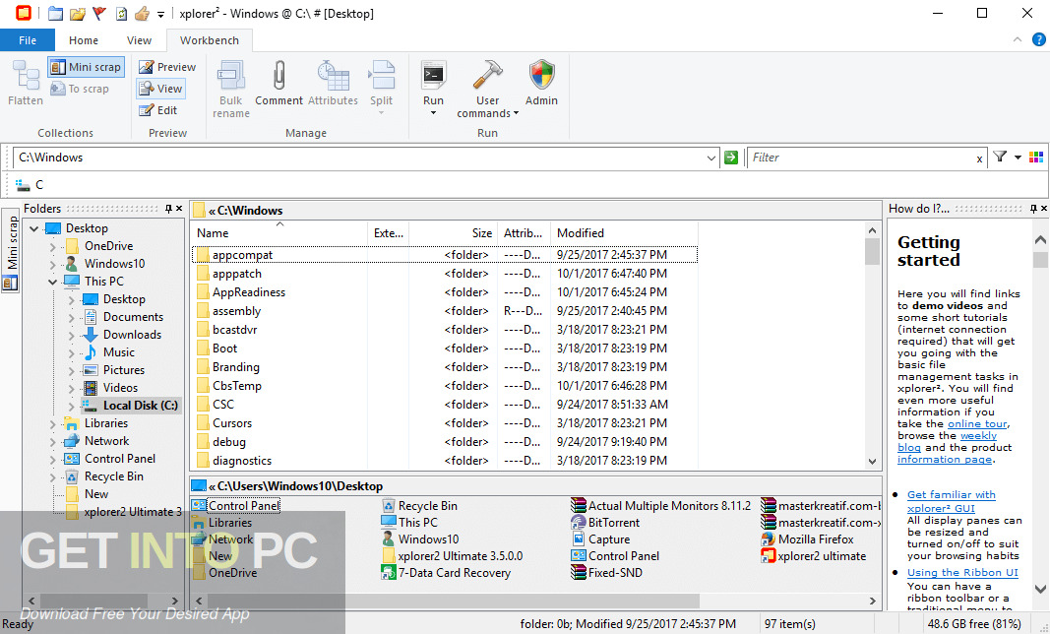Select the assembly folder row
This screenshot has width=1050, height=634.
click(446, 311)
